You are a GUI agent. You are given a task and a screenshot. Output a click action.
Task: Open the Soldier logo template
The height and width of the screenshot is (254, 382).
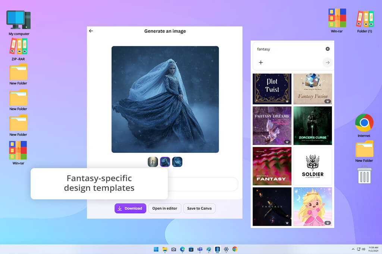tap(313, 166)
